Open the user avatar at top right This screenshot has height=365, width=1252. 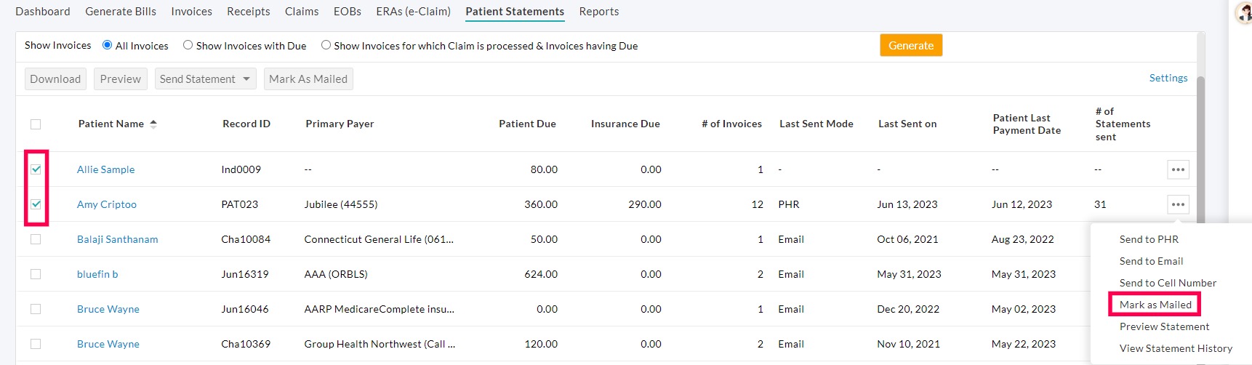click(1245, 13)
